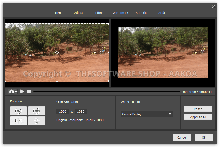Click Apply to all button
This screenshot has width=220, height=147.
coord(198,117)
